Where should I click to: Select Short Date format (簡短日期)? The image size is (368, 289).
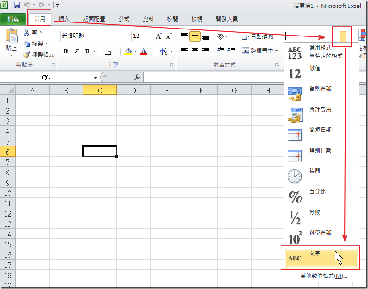[321, 135]
